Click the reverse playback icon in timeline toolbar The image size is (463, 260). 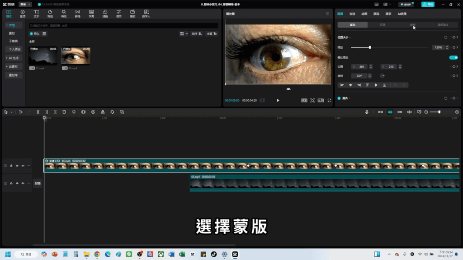pos(93,112)
